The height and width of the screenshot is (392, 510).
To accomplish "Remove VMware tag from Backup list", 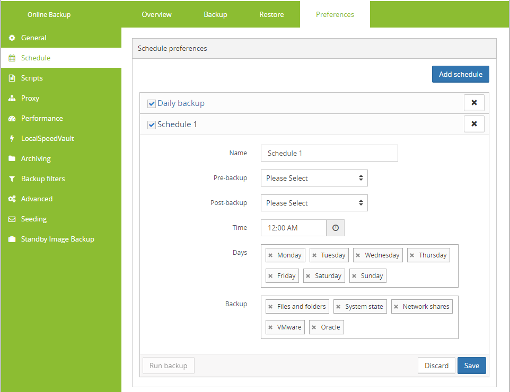I will click(x=270, y=327).
